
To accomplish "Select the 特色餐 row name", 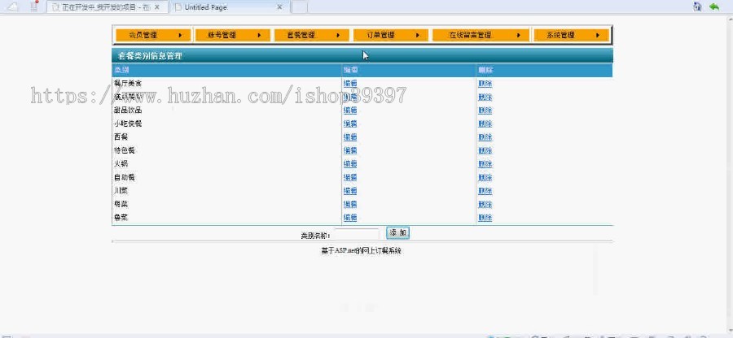I will click(125, 150).
